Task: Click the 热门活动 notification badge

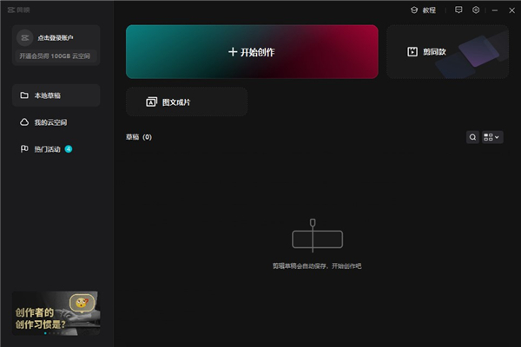Action: point(69,149)
